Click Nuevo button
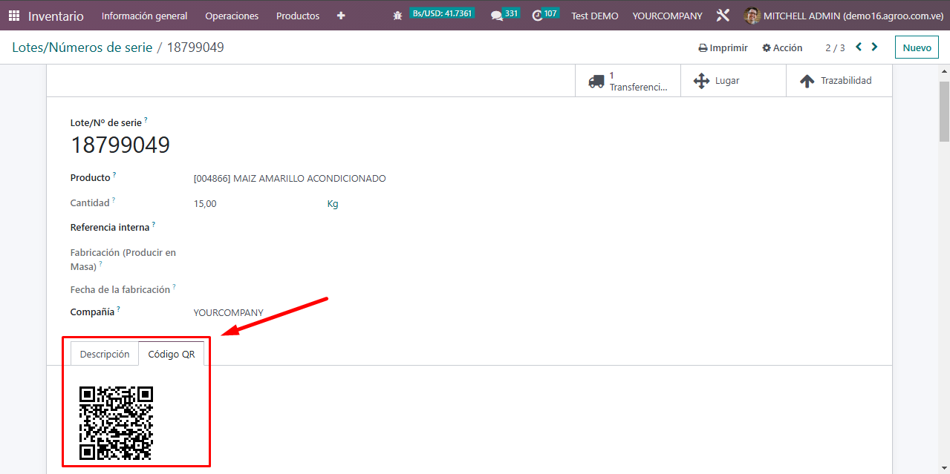Screen dimensions: 950x474 (x=917, y=47)
